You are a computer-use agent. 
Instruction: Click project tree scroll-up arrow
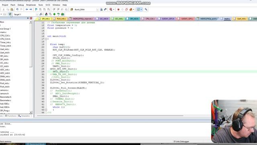point(31,22)
